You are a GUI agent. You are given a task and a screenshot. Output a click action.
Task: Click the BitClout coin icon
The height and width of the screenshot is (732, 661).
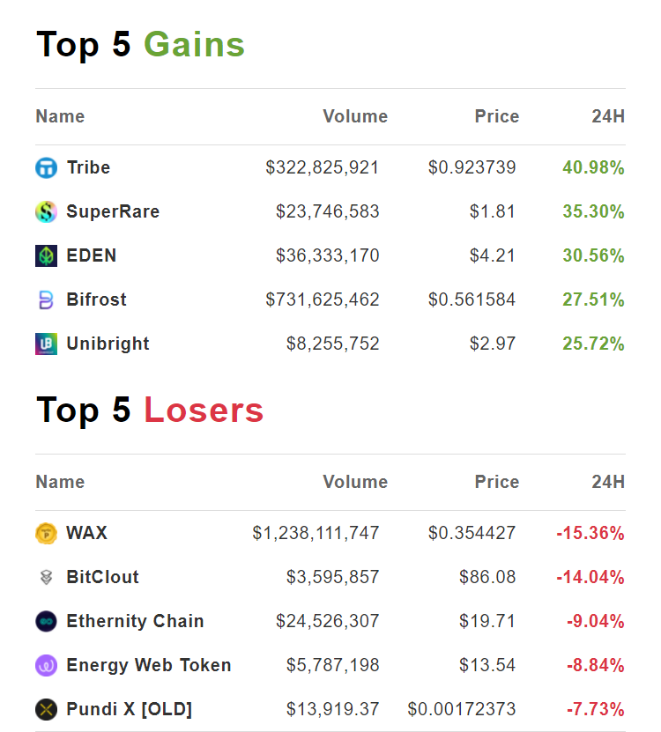click(46, 577)
